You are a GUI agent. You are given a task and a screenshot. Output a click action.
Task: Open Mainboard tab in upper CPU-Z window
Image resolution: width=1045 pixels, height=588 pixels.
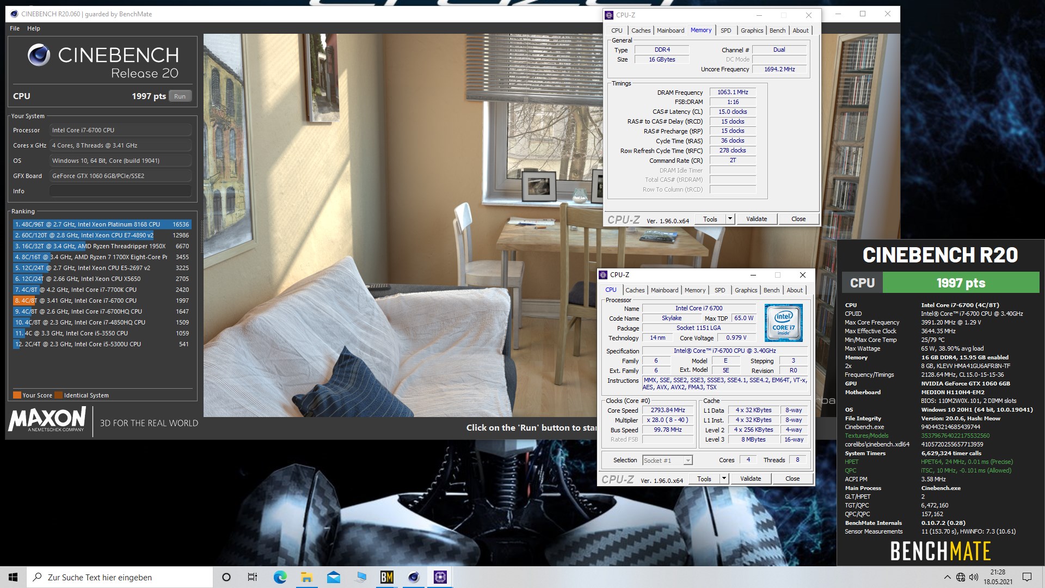point(671,30)
